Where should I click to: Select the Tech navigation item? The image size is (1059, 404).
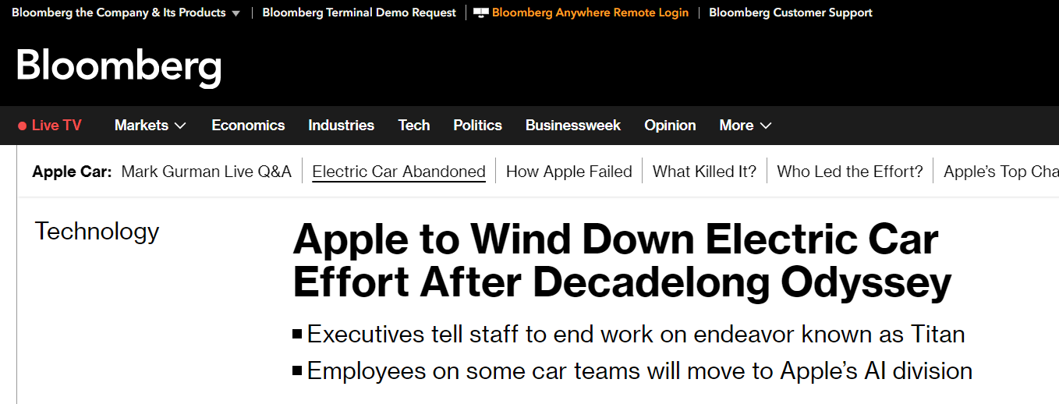[413, 126]
